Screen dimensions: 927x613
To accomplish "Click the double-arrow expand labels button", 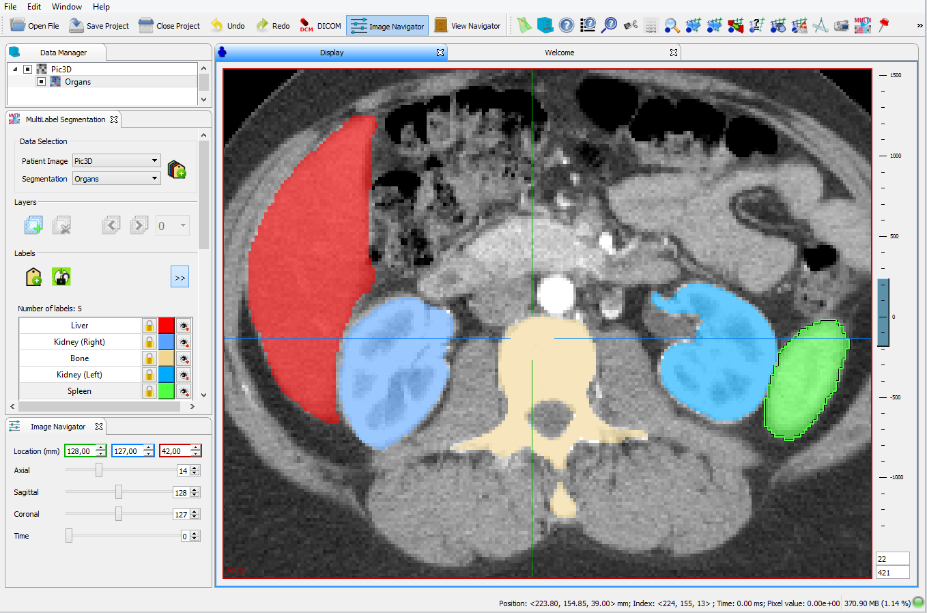I will (x=180, y=277).
